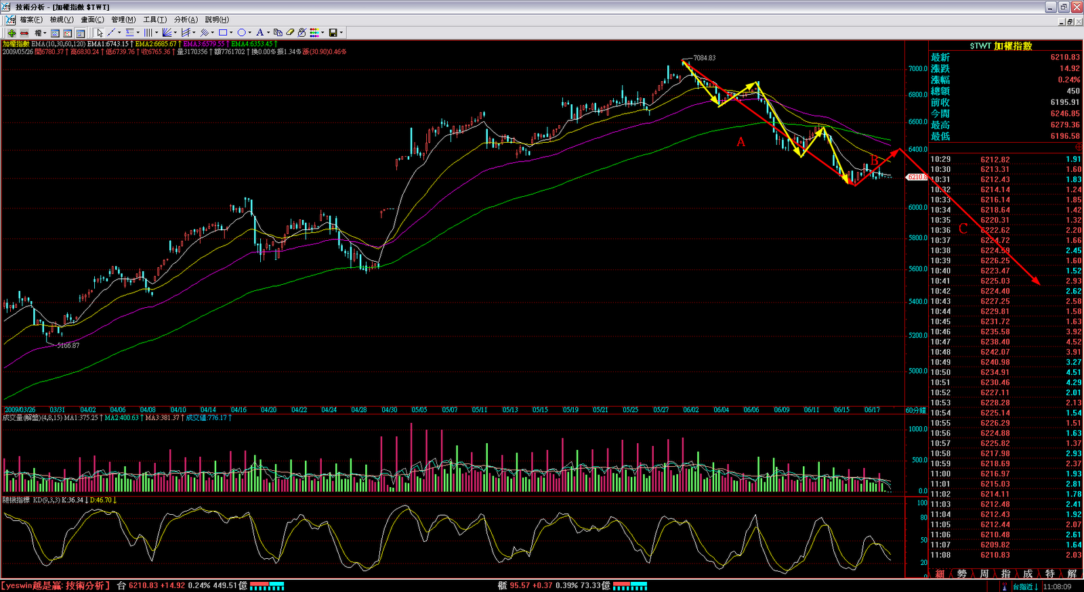Select the vertical cycle lines tool

pyautogui.click(x=148, y=32)
